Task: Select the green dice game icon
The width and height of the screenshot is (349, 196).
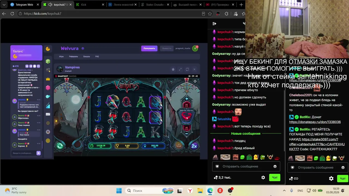Action: pos(48,62)
